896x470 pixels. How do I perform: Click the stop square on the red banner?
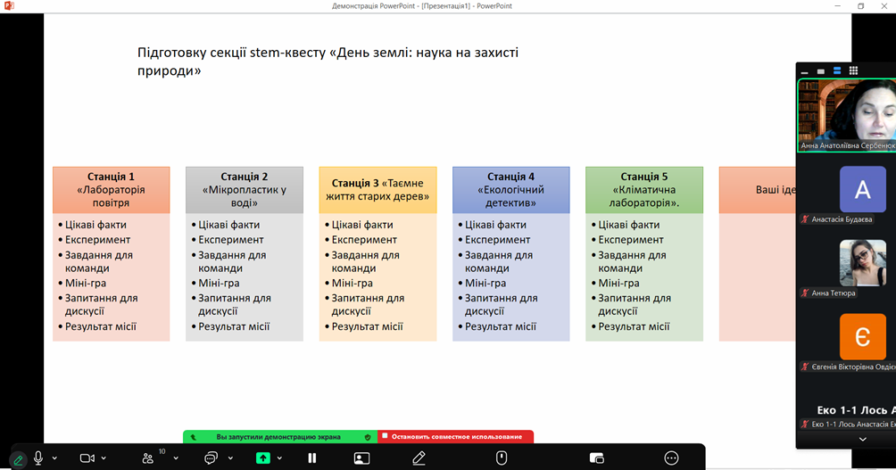386,436
